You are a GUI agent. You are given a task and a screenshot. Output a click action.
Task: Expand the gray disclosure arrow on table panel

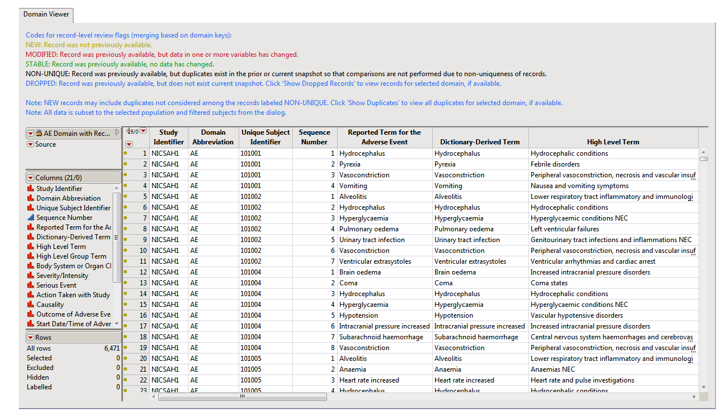point(117,133)
